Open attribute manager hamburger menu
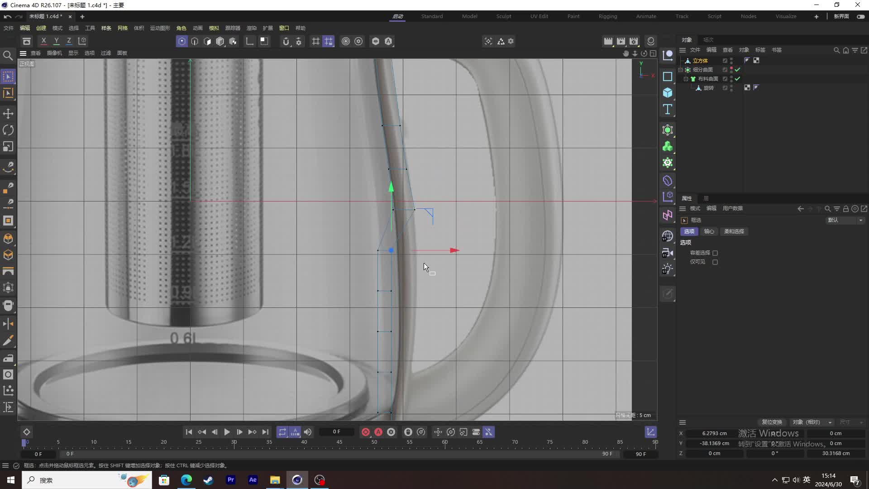This screenshot has width=869, height=489. [x=683, y=209]
